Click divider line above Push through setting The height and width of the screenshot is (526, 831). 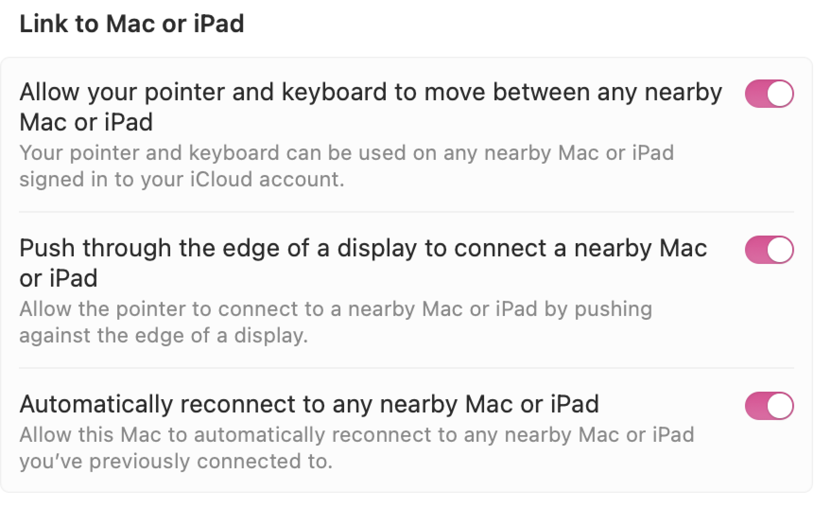(406, 212)
